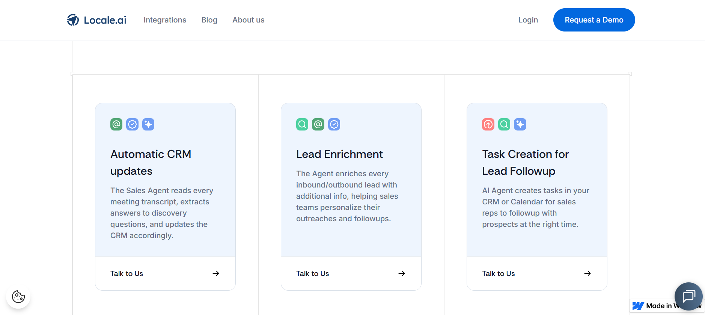Click arrow in Task Creation card footer
Viewport: 705px width, 315px height.
click(x=587, y=273)
